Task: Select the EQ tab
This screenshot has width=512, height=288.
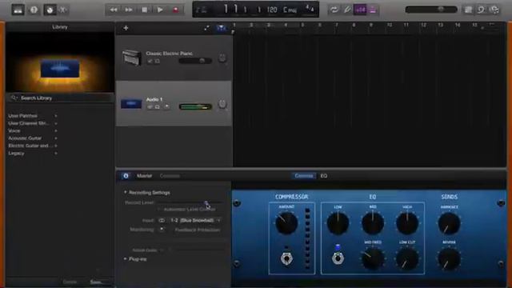Action: tap(323, 176)
